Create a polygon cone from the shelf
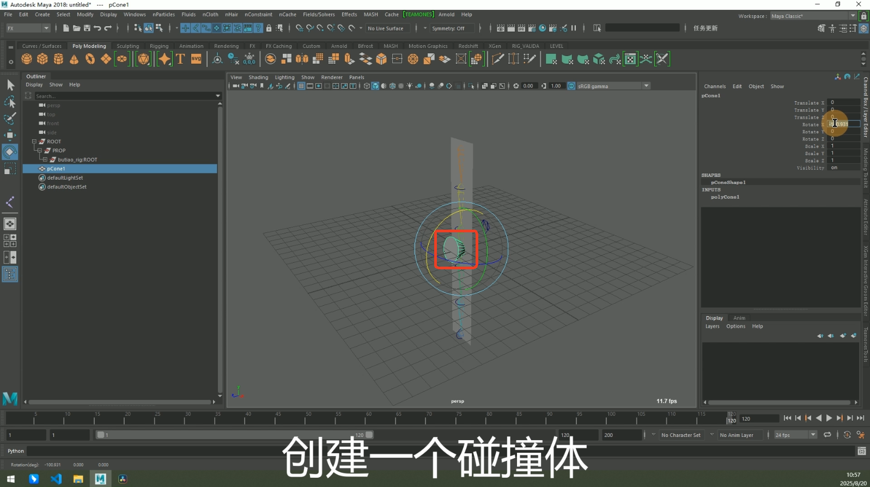 [74, 59]
